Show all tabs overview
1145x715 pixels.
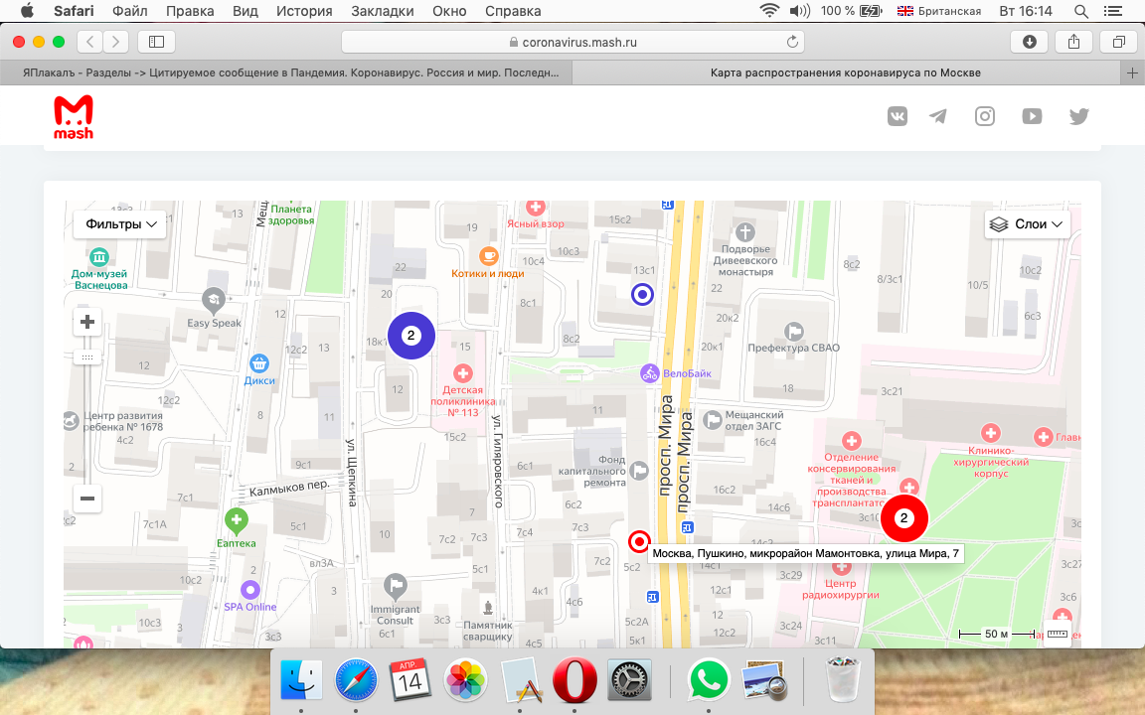(x=1119, y=42)
